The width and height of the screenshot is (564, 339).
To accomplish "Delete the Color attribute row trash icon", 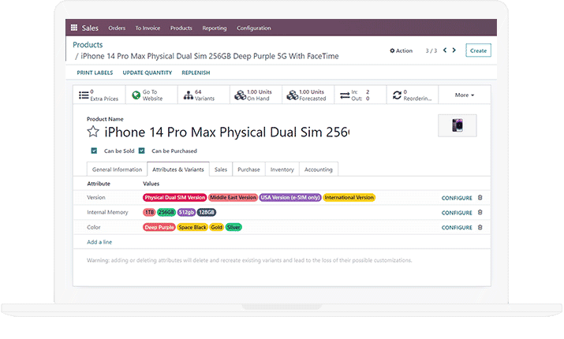I will [480, 227].
